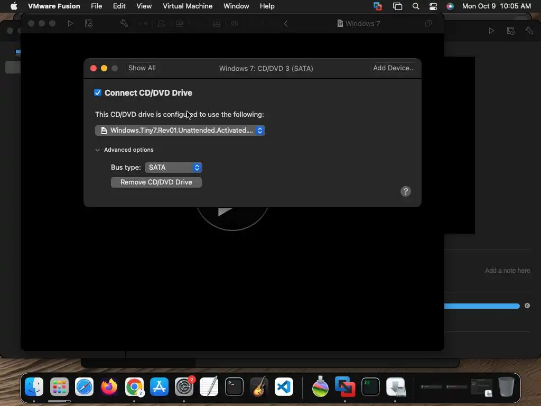The height and width of the screenshot is (406, 541).
Task: Click wrench icon in Library window toolbar
Action: click(529, 31)
